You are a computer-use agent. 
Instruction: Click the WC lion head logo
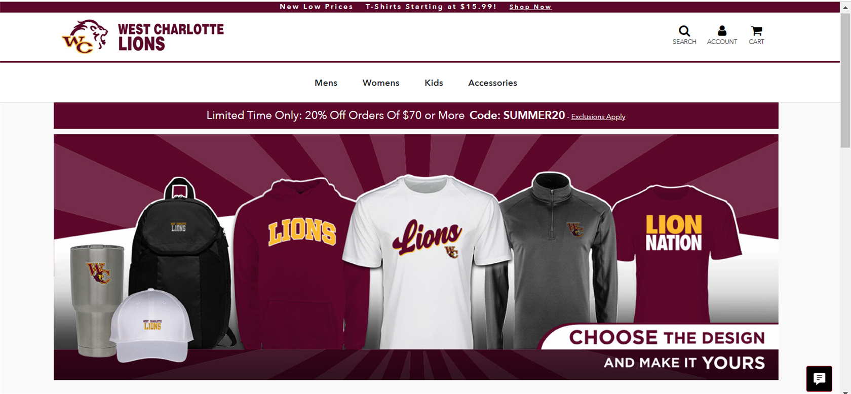coord(85,36)
